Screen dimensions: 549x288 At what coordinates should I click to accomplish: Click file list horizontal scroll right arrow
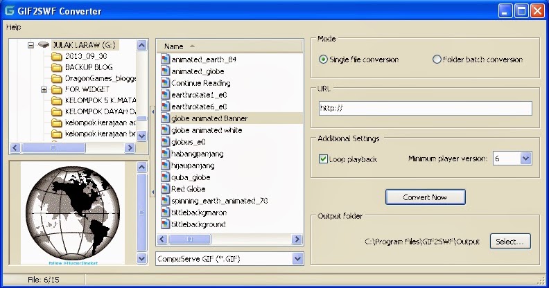(297, 239)
